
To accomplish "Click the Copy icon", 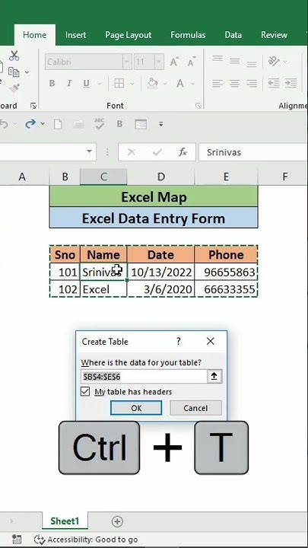I will click(14, 72).
